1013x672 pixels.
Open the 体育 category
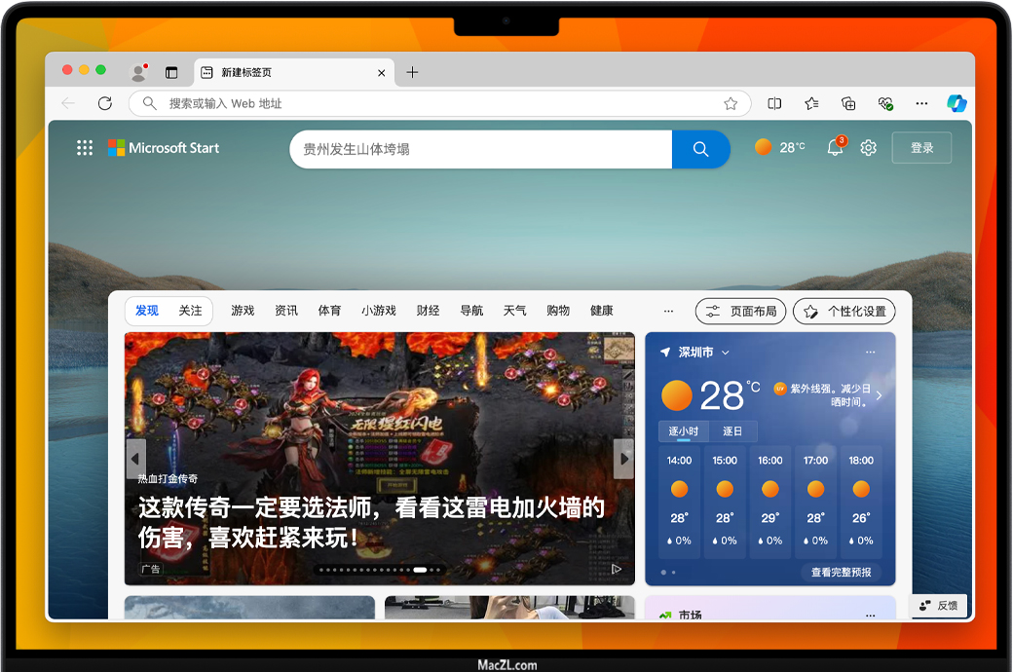pos(329,311)
